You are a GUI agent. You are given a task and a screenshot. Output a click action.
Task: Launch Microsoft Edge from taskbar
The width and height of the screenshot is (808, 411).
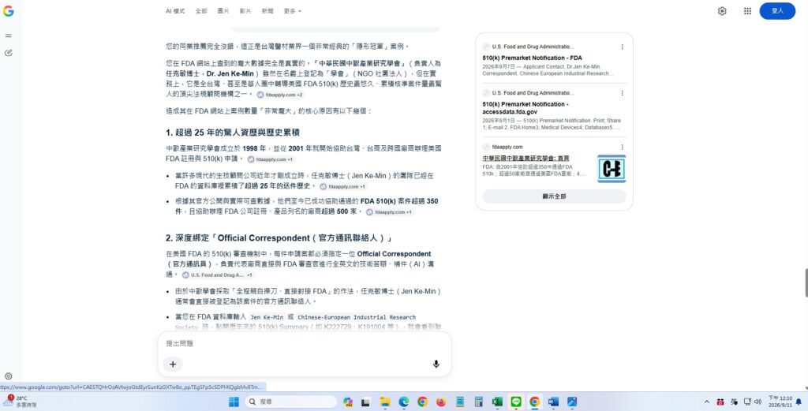[x=403, y=402]
